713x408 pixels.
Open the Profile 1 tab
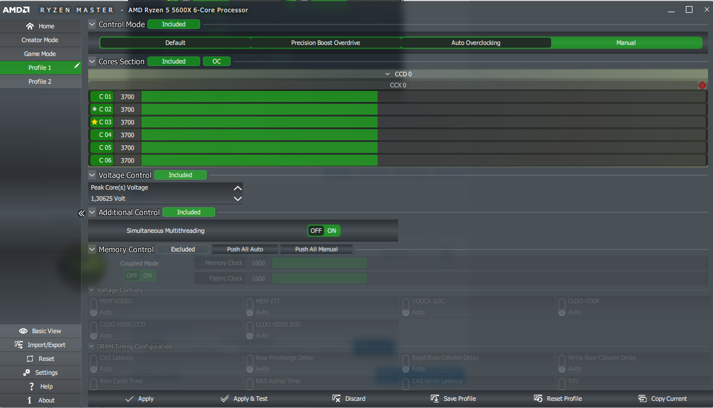[40, 68]
